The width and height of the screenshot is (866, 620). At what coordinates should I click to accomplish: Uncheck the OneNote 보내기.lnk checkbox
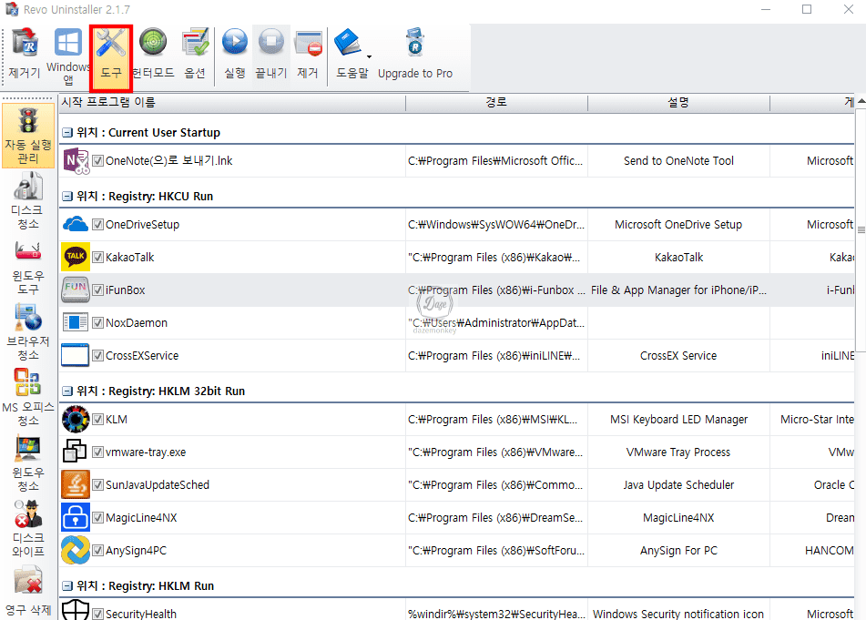pyautogui.click(x=97, y=160)
